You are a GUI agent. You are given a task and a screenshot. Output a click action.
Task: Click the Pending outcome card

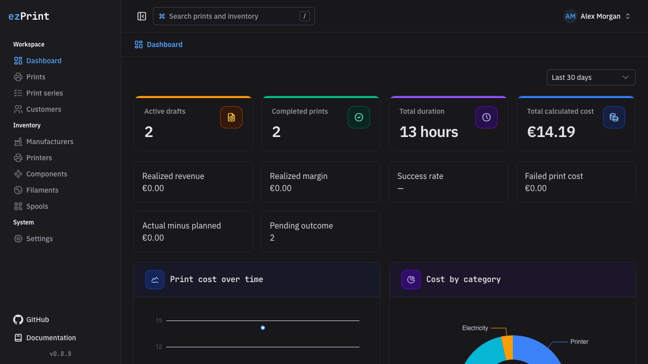coord(321,232)
